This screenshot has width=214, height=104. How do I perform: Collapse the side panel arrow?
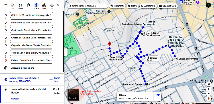(66, 52)
